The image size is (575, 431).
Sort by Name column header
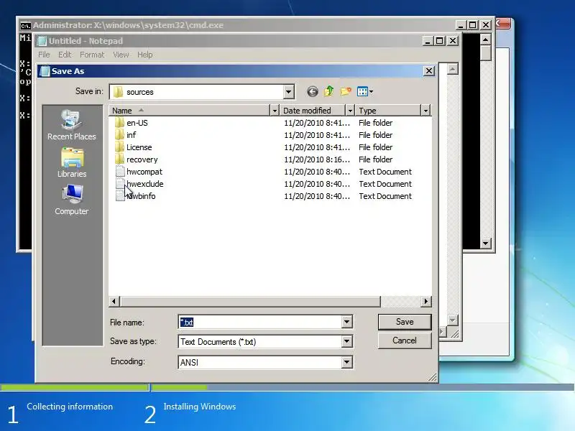click(x=189, y=111)
